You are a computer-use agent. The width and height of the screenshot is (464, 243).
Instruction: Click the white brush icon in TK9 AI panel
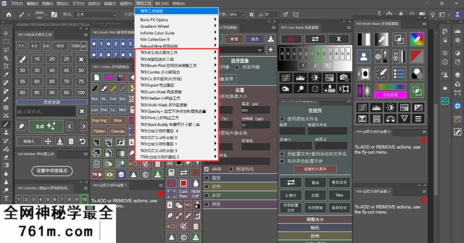point(22,59)
